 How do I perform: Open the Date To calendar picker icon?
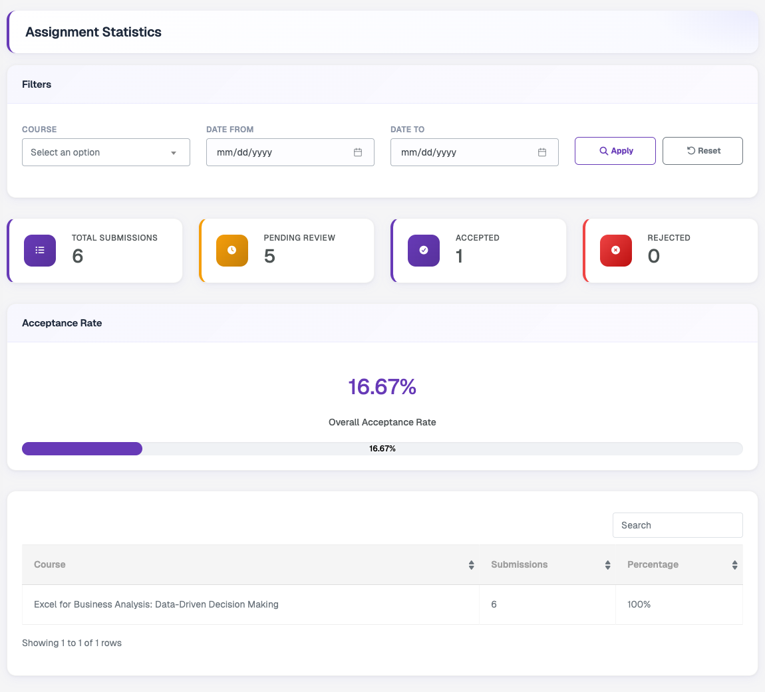[542, 152]
